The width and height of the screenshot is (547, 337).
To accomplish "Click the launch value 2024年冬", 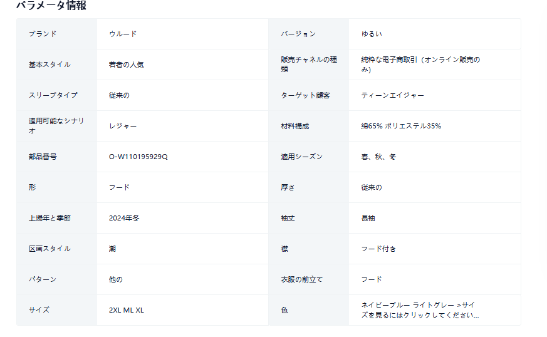I will (x=124, y=218).
